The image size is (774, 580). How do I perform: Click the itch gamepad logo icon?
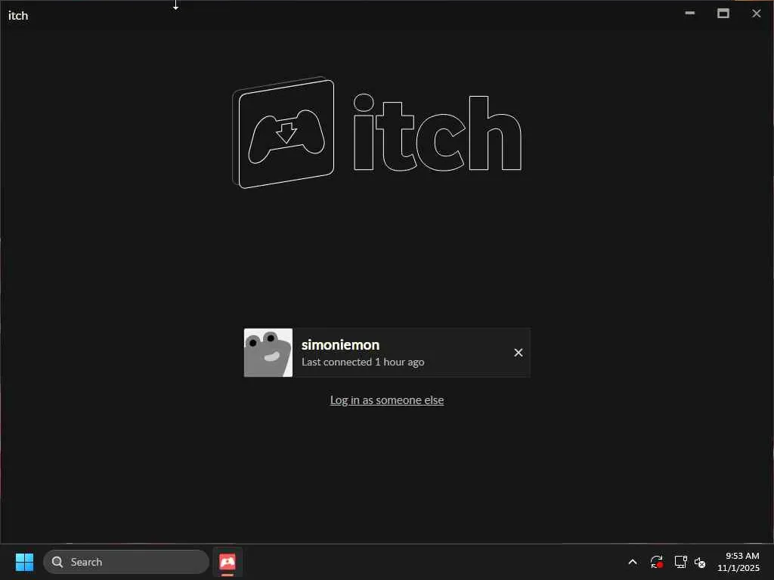[283, 133]
